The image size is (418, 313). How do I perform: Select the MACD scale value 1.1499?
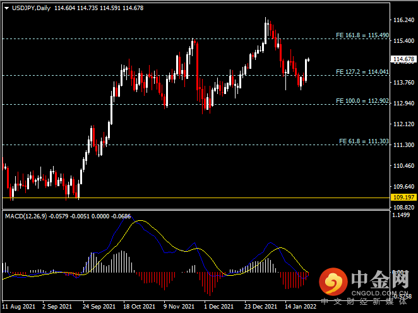coord(401,215)
